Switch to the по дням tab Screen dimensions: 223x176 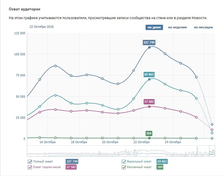click(154, 27)
